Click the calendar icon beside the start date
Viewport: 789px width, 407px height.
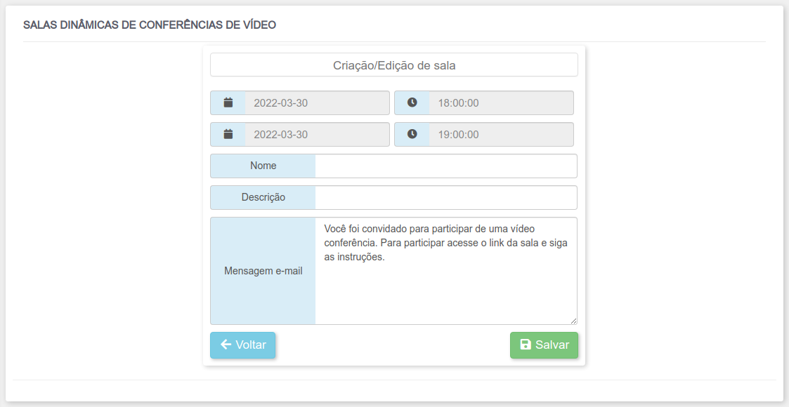228,102
